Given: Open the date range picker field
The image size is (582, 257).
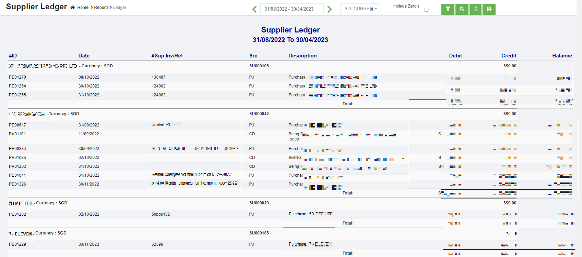Looking at the screenshot, I should coord(292,9).
